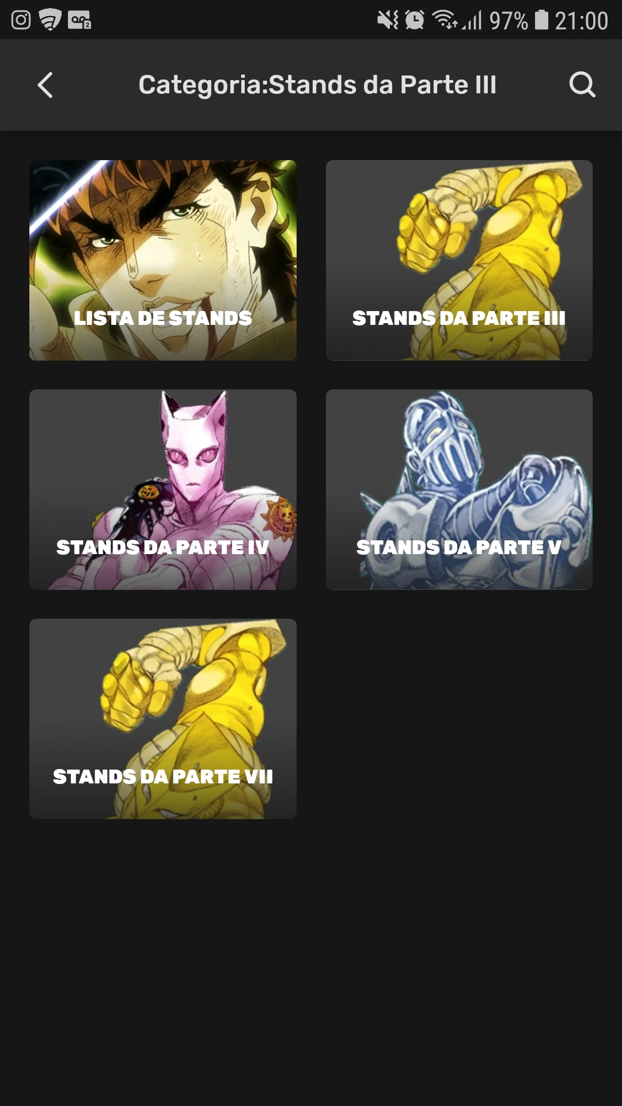Tap the voicemail notification icon
Image resolution: width=622 pixels, height=1106 pixels.
click(79, 21)
